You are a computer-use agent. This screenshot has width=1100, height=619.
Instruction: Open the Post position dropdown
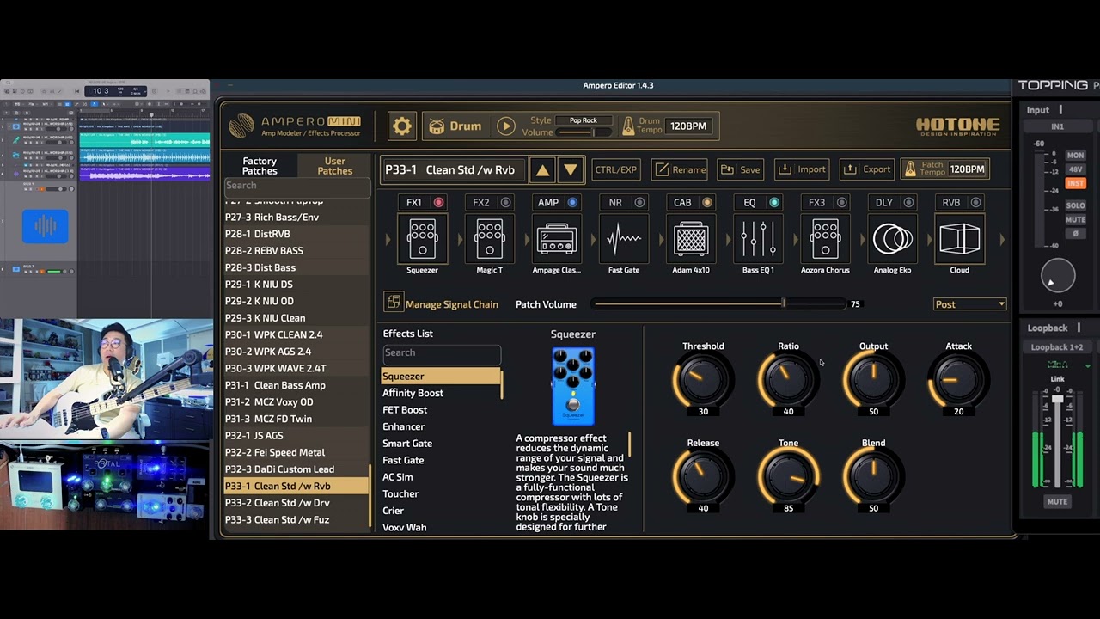969,304
